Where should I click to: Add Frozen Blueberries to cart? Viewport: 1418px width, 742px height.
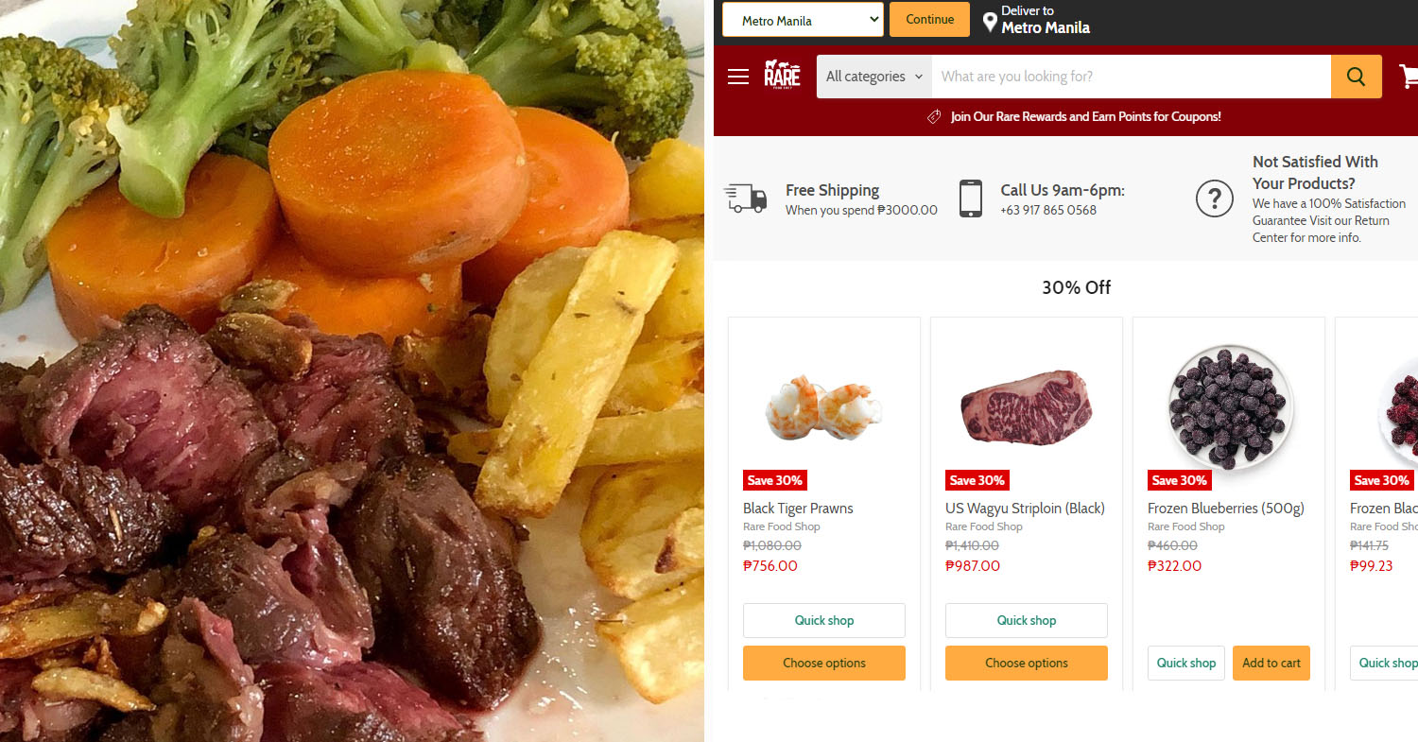pyautogui.click(x=1271, y=663)
